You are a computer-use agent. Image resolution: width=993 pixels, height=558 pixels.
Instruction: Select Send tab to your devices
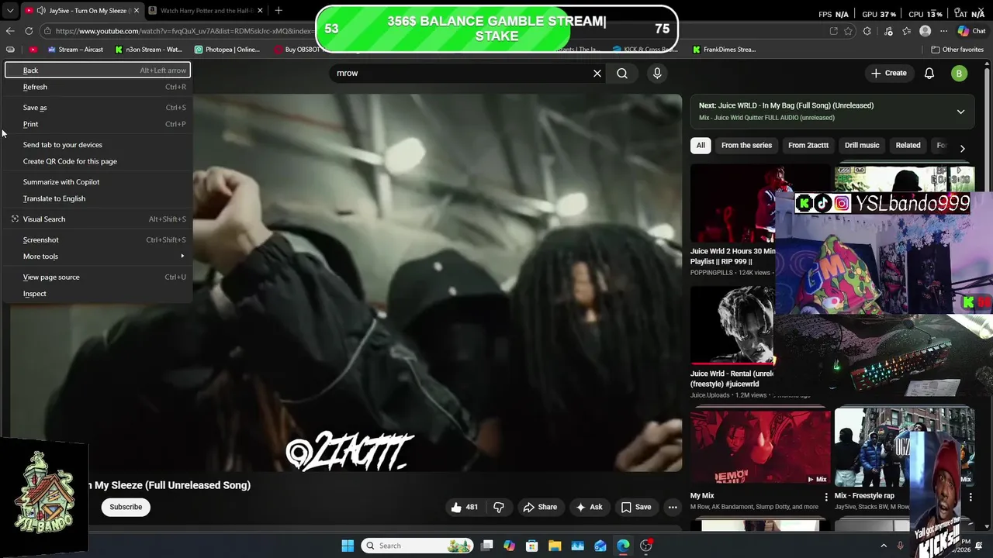(x=98, y=145)
